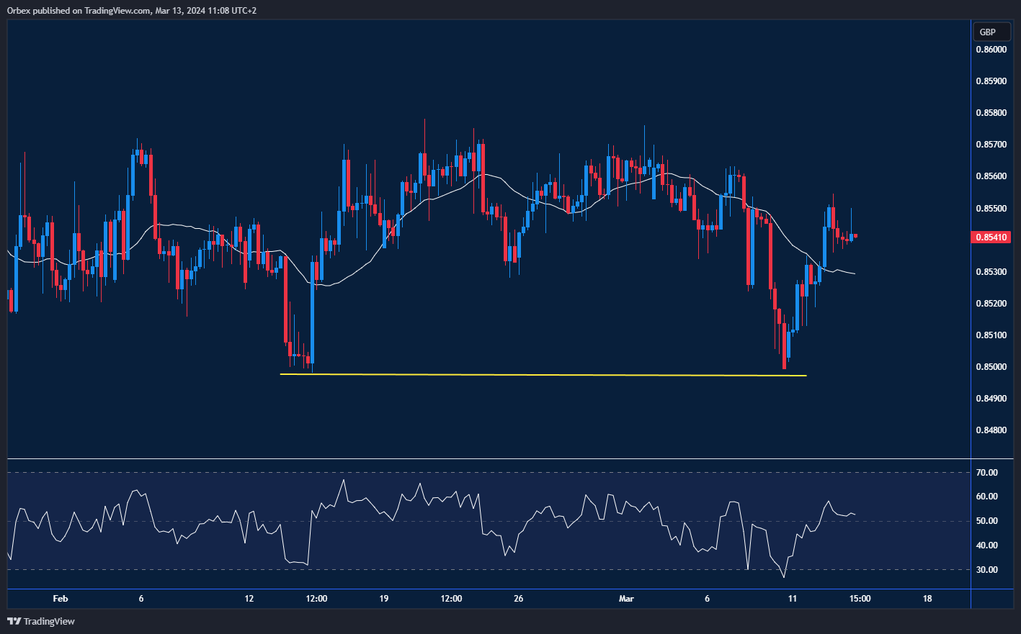Select the GBP currency button
The height and width of the screenshot is (634, 1021).
point(991,32)
